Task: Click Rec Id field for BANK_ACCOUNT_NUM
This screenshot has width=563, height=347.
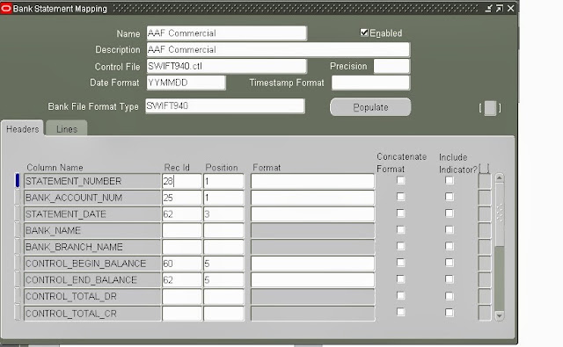Action: coord(182,198)
